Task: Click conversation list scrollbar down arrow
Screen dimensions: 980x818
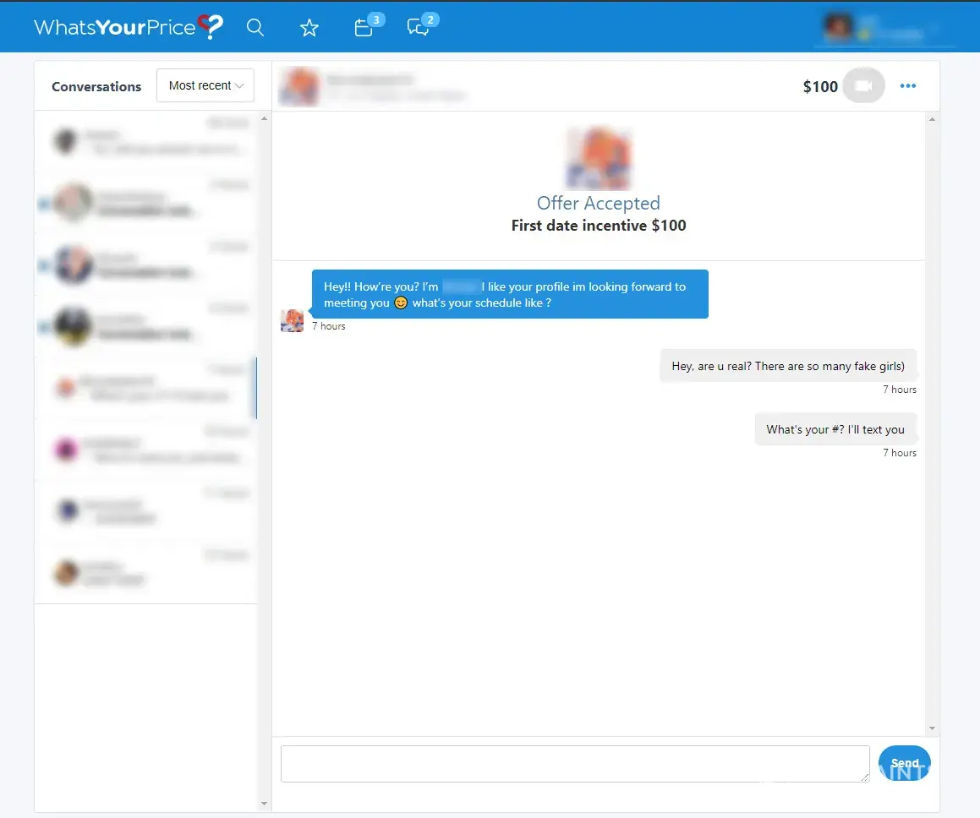Action: tap(265, 804)
